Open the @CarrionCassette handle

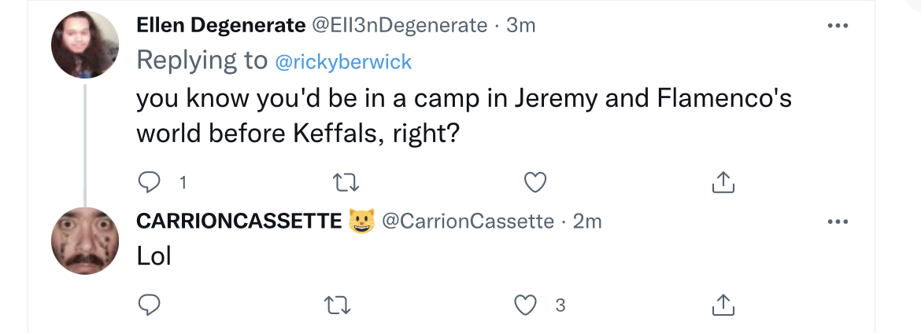[468, 221]
